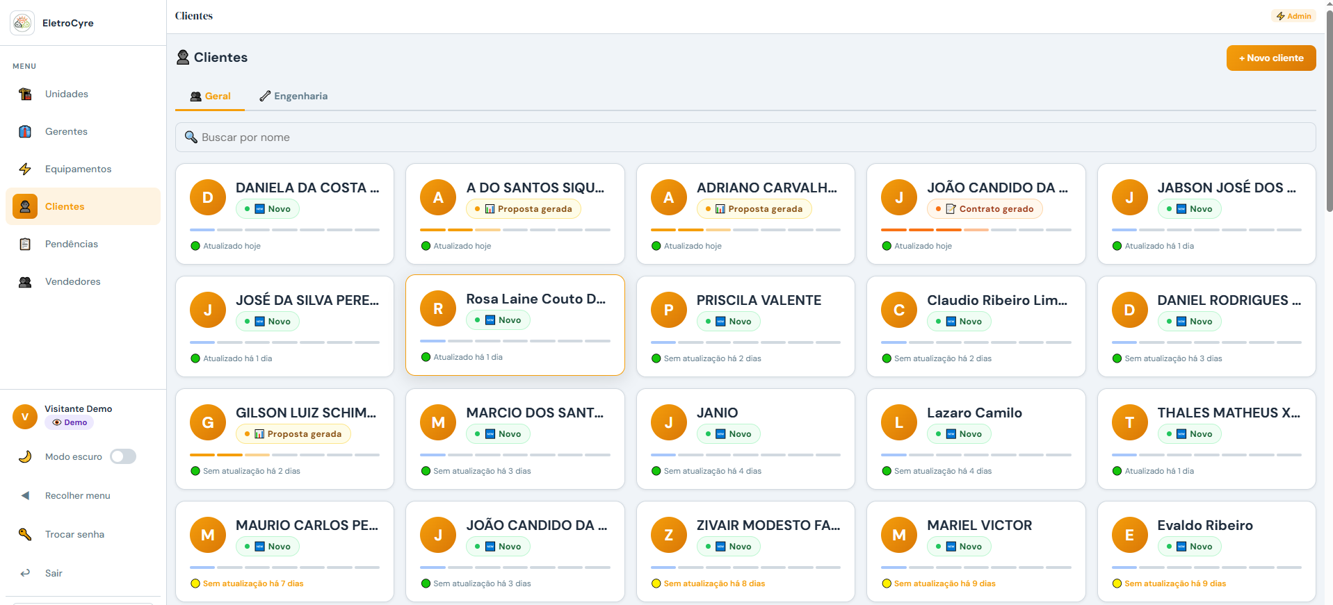Click Rosa Laine Couto avatar R
This screenshot has height=605, width=1333.
click(x=438, y=308)
